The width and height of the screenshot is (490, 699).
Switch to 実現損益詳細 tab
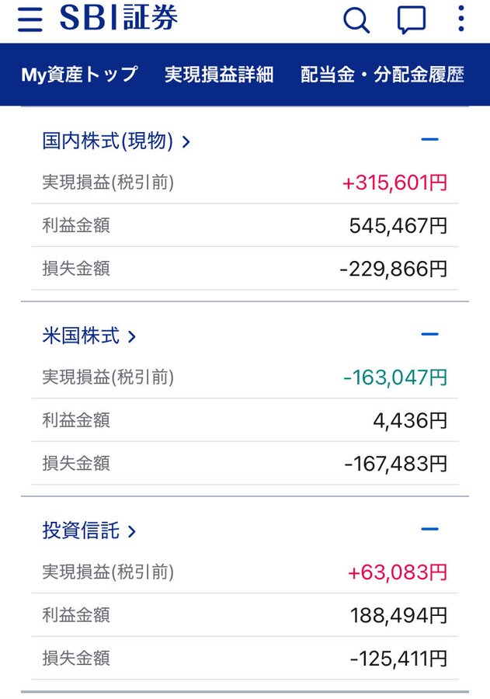click(x=219, y=75)
